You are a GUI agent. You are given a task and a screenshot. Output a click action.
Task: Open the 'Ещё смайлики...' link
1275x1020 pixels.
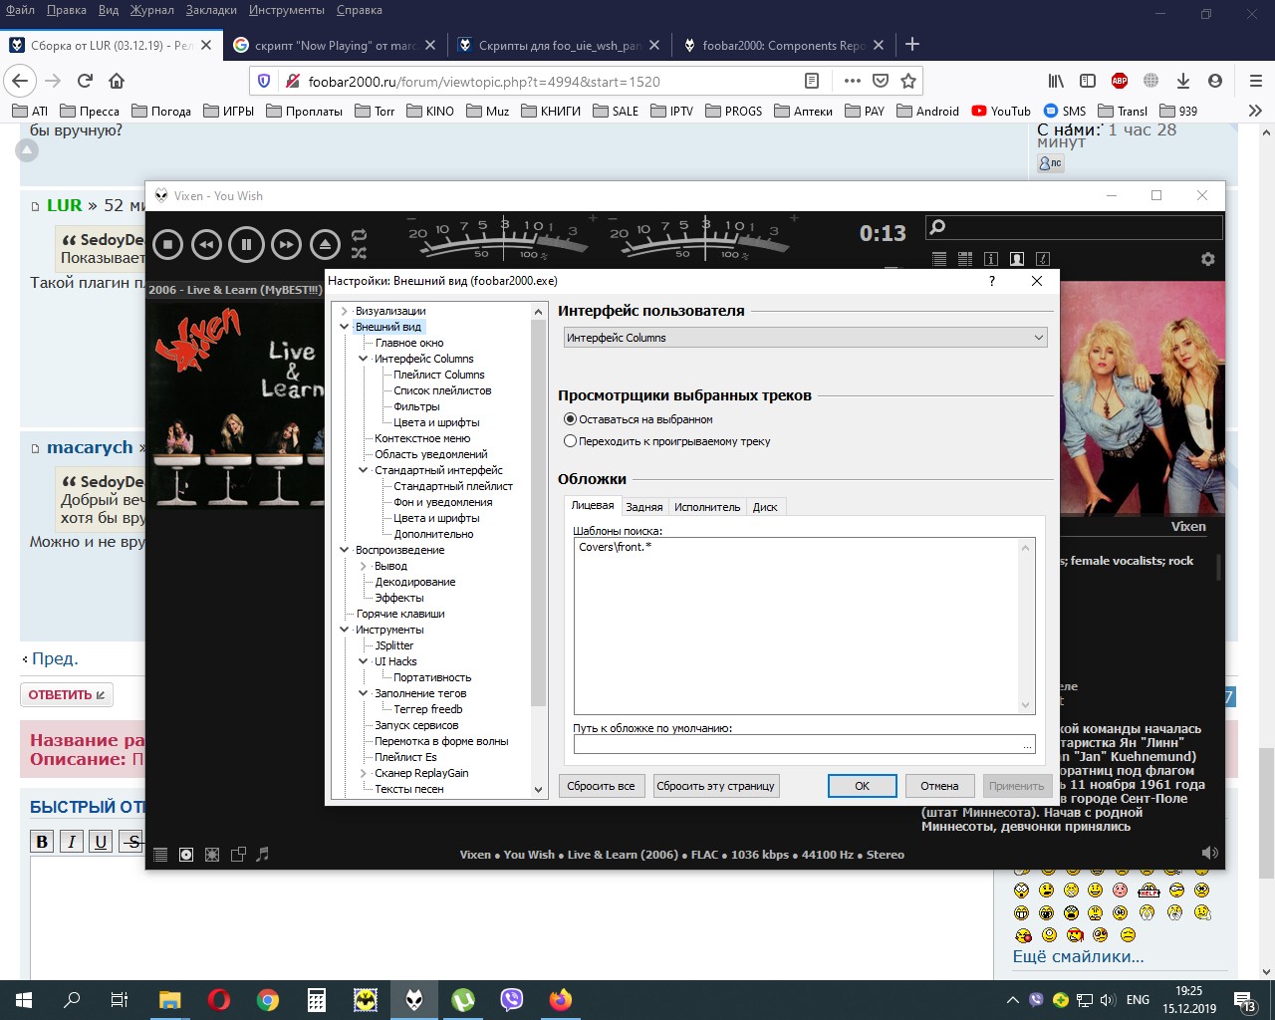tap(1078, 956)
